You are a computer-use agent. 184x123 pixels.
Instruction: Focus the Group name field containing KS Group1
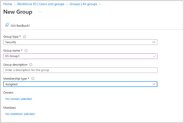[76, 56]
